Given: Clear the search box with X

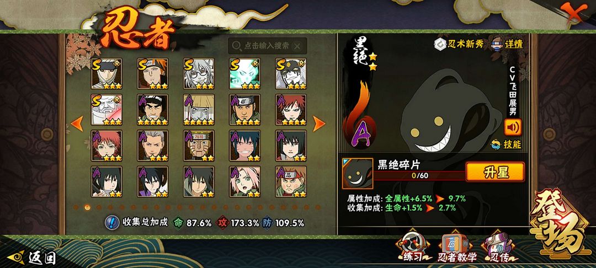Looking at the screenshot, I should (297, 46).
